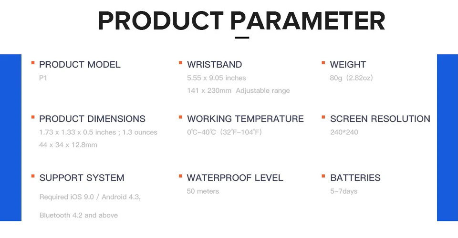This screenshot has height=238, width=458.
Task: Click the orange bullet beside PRODUCT MODEL
Action: click(33, 63)
